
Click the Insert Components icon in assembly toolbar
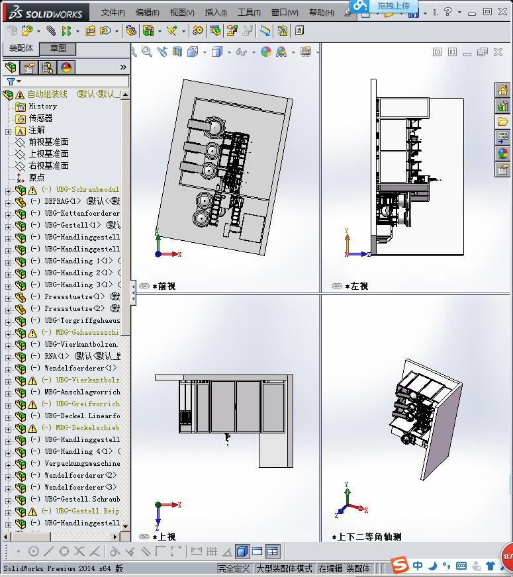[x=27, y=30]
